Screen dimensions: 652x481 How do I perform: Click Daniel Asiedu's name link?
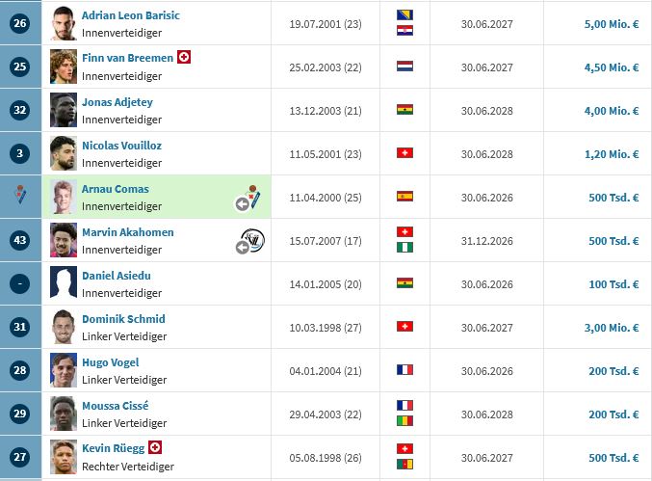[x=117, y=276]
